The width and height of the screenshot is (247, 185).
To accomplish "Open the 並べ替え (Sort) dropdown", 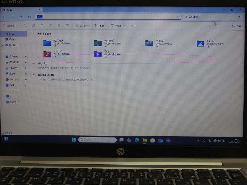I will pos(83,26).
